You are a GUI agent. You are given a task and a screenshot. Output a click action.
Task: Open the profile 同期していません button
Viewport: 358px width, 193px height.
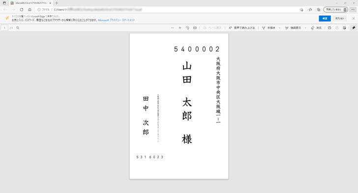point(335,10)
